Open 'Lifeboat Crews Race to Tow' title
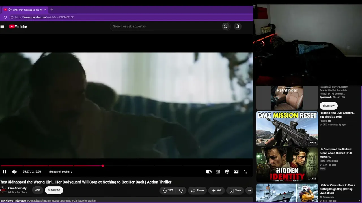 [337, 189]
